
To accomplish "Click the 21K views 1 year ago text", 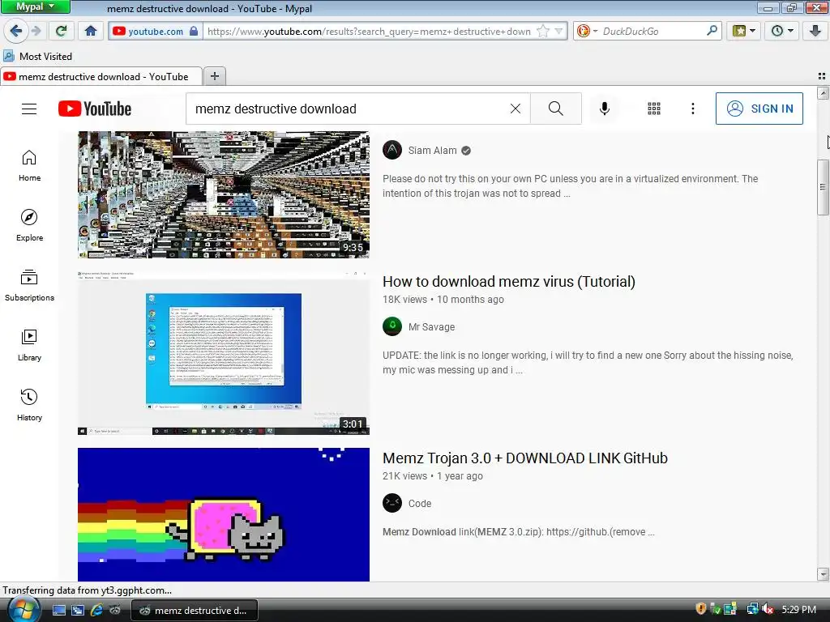I will click(x=433, y=476).
